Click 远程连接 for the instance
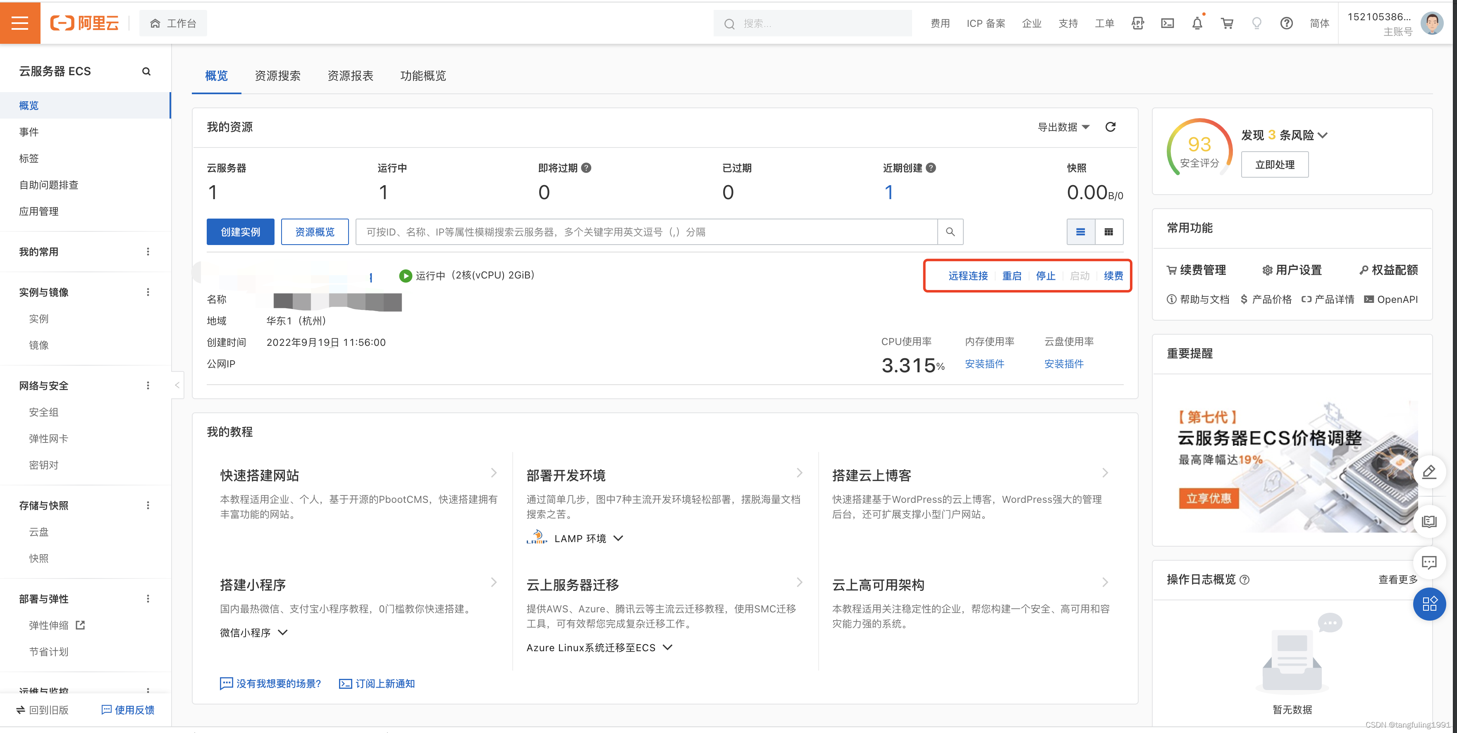The width and height of the screenshot is (1457, 733). click(x=968, y=276)
